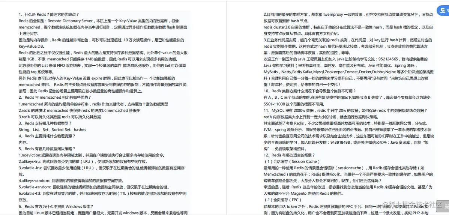Click the line starting 'Redis 的全称是：Remote Dictionary.Server'

[x=99, y=21]
